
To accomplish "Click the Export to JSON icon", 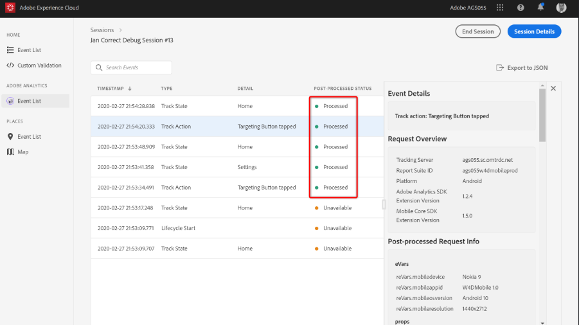I will tap(500, 67).
